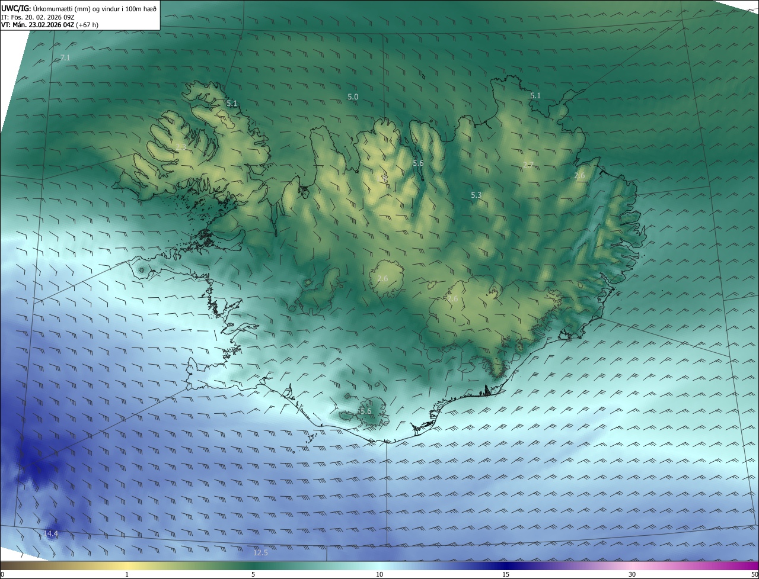Select the colorbar at the 5 tick

[x=253, y=567]
